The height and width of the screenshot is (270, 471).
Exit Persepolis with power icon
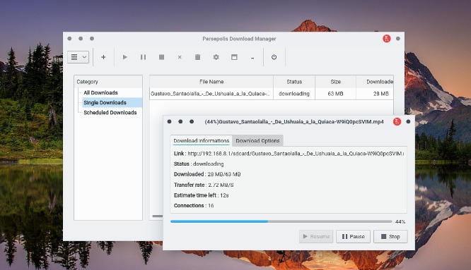tap(274, 57)
